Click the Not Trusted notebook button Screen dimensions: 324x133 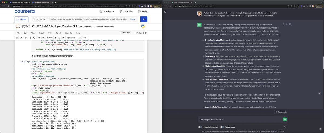[126, 33]
